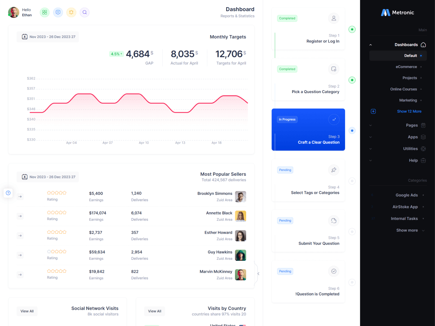Select the Step 3 in-progress radio indicator
The width and height of the screenshot is (435, 326).
[352, 130]
